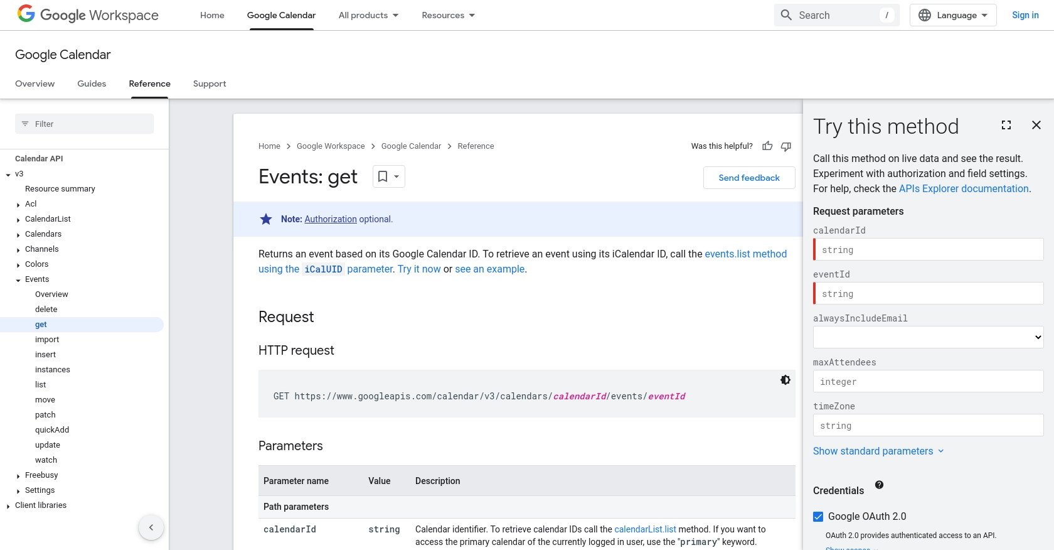
Task: Collapse the Events tree section
Action: [18, 280]
